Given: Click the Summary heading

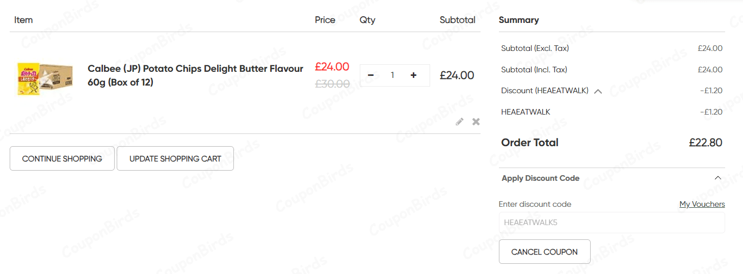Looking at the screenshot, I should click(518, 20).
